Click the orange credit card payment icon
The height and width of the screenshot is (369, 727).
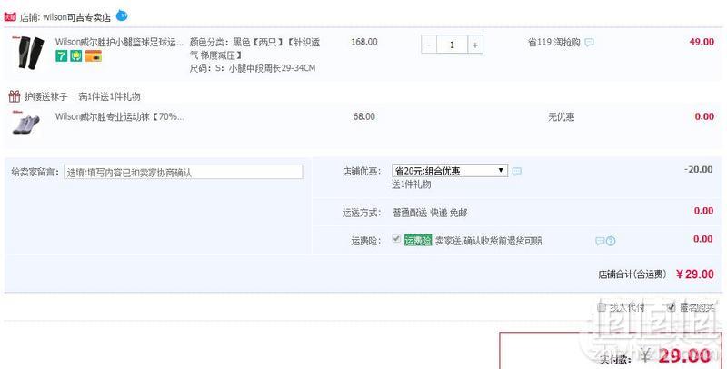(94, 56)
